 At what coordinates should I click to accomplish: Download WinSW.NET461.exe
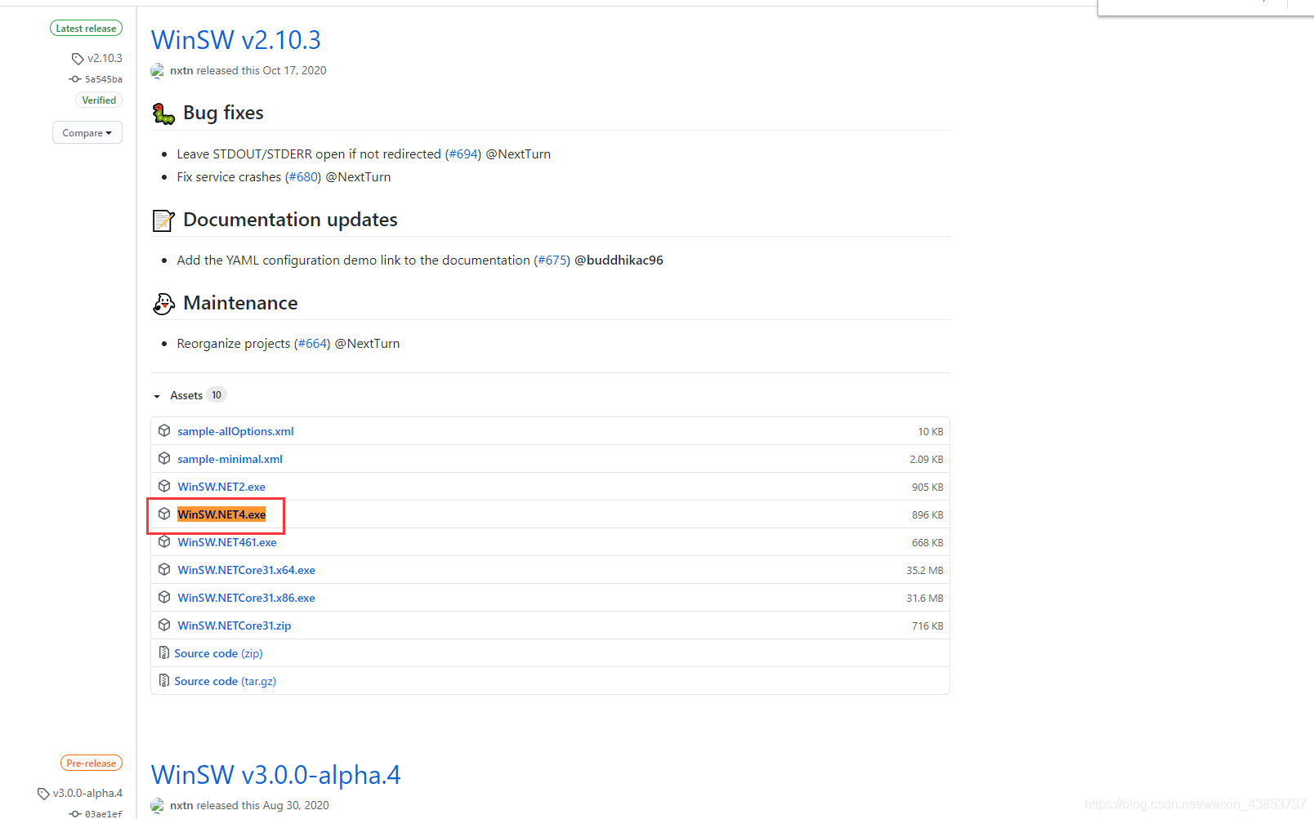(227, 542)
